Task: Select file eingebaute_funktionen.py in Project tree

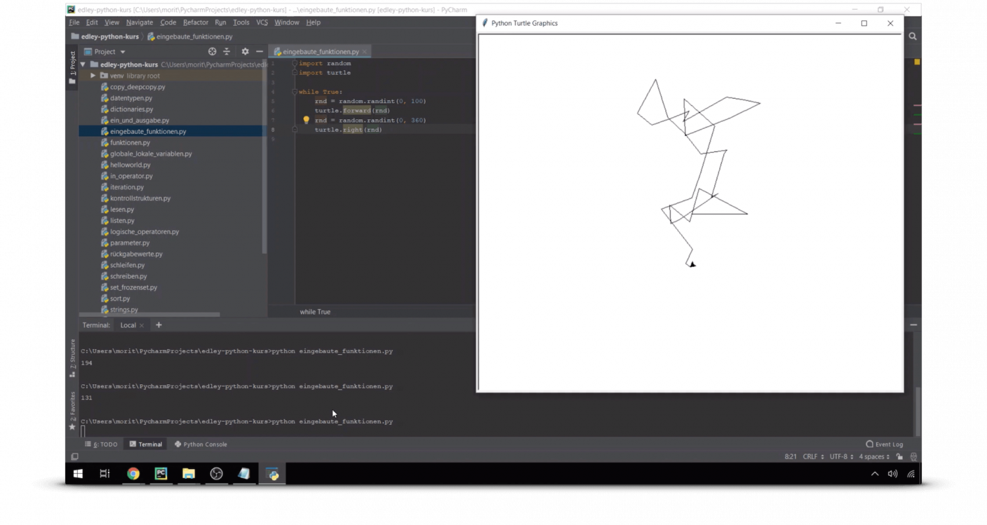Action: (147, 131)
